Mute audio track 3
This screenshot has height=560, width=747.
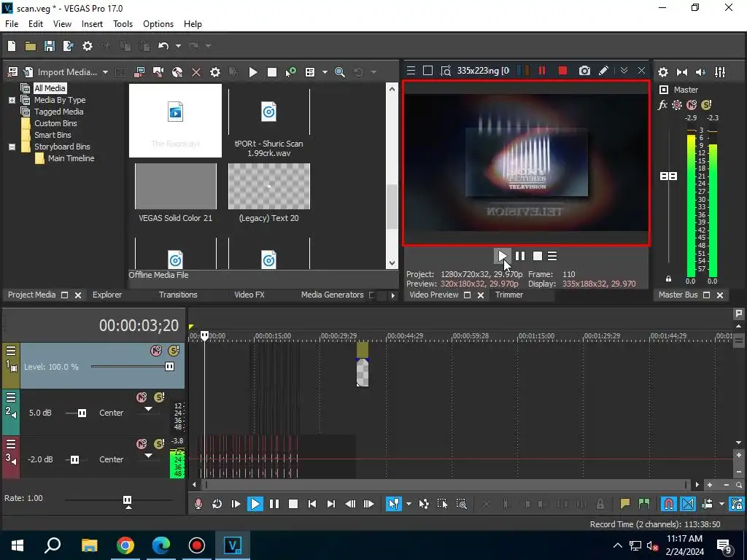[142, 444]
